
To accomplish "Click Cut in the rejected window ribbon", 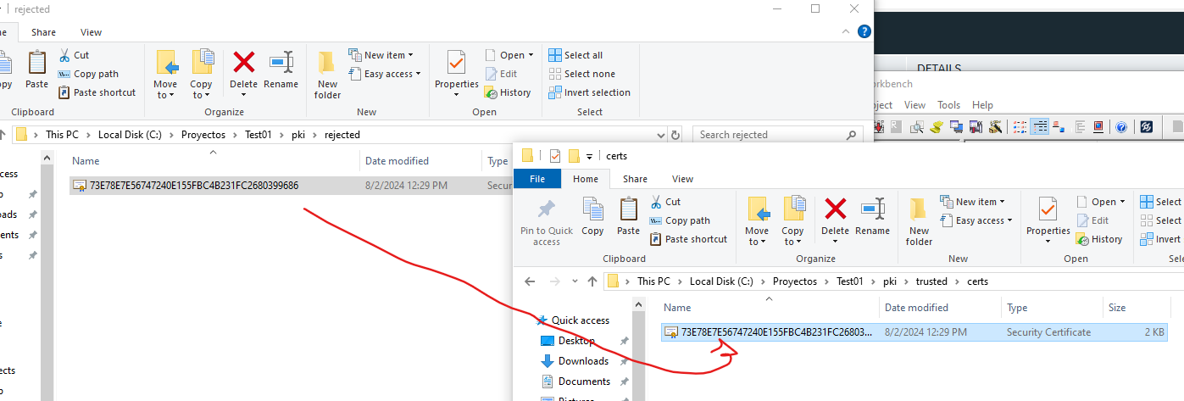I will pyautogui.click(x=74, y=55).
